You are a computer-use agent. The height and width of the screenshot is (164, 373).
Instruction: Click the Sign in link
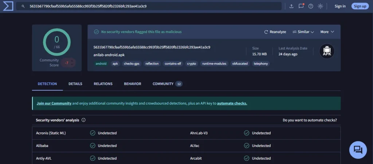coord(340,7)
